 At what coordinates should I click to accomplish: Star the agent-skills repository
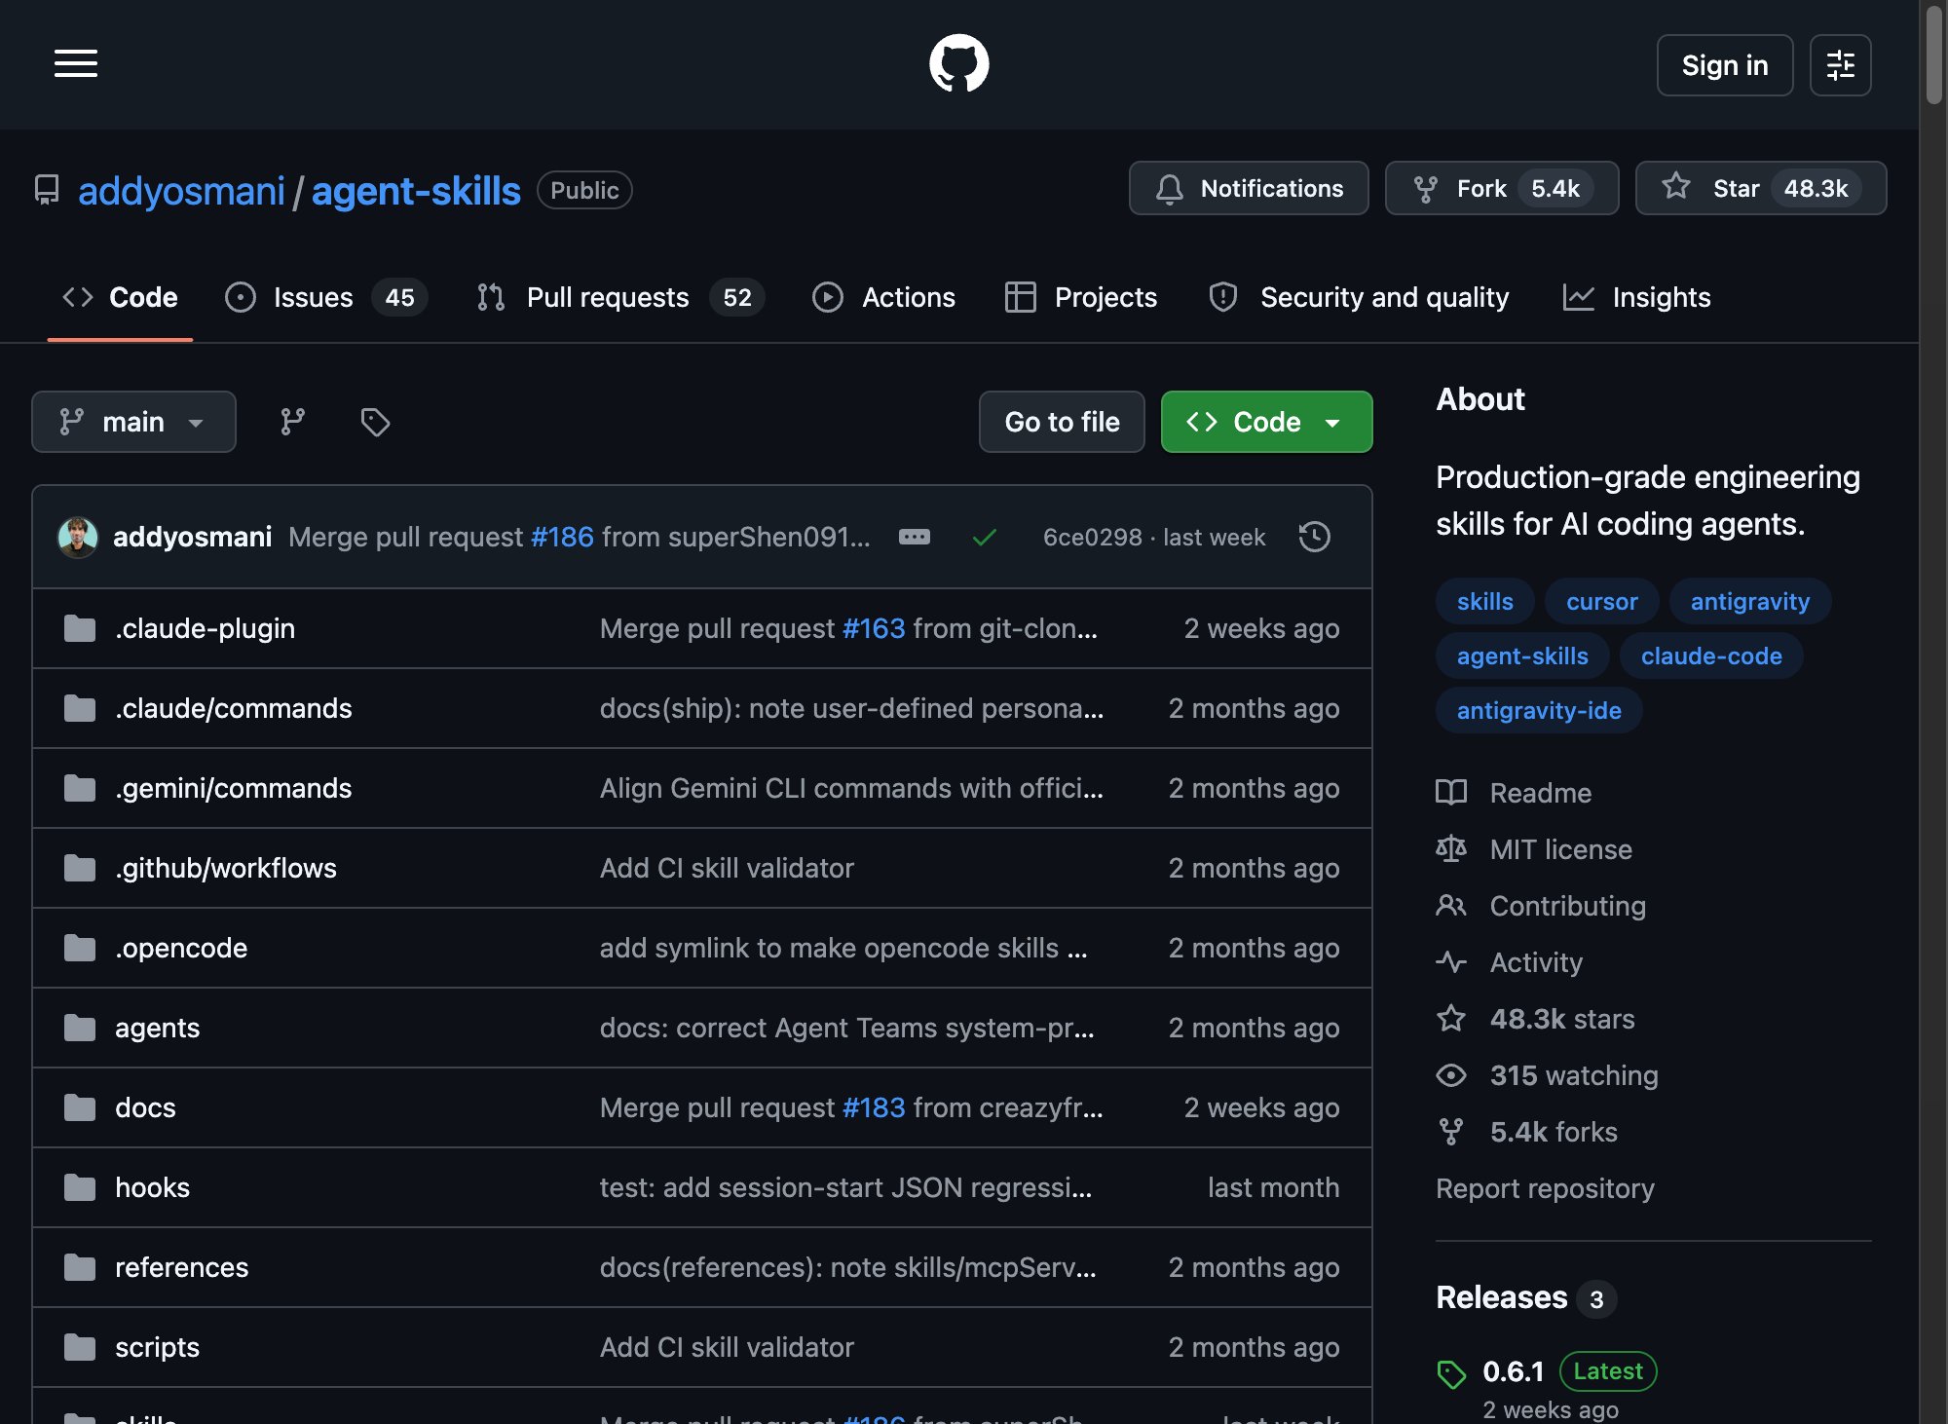(x=1760, y=188)
